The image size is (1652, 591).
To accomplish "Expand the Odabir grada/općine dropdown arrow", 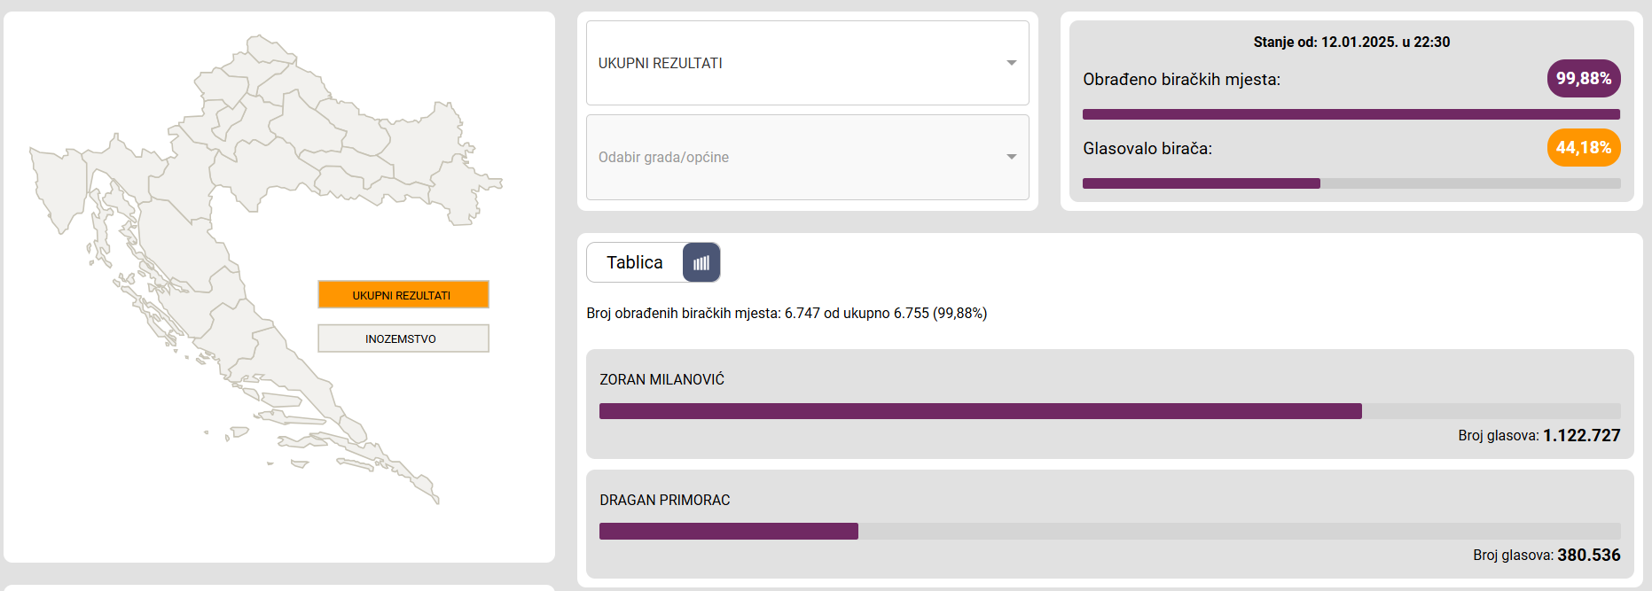I will tap(1011, 157).
